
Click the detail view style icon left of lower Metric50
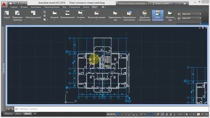pos(179,18)
